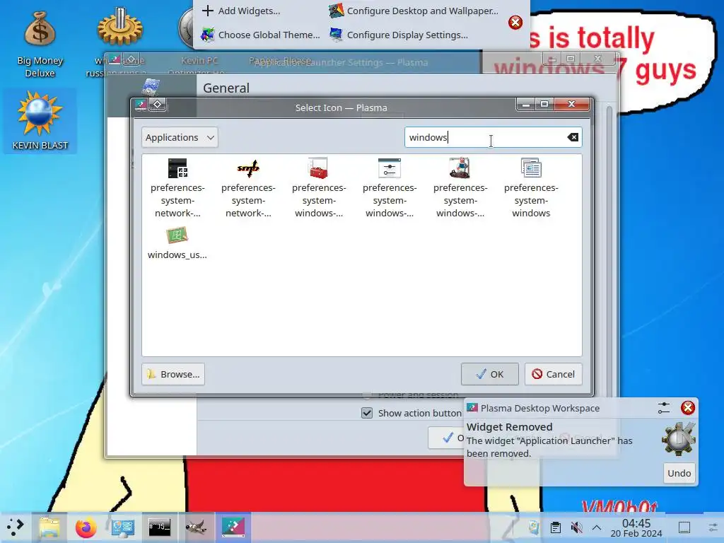Click the Launcher Settings window scrollbar

tap(609, 250)
